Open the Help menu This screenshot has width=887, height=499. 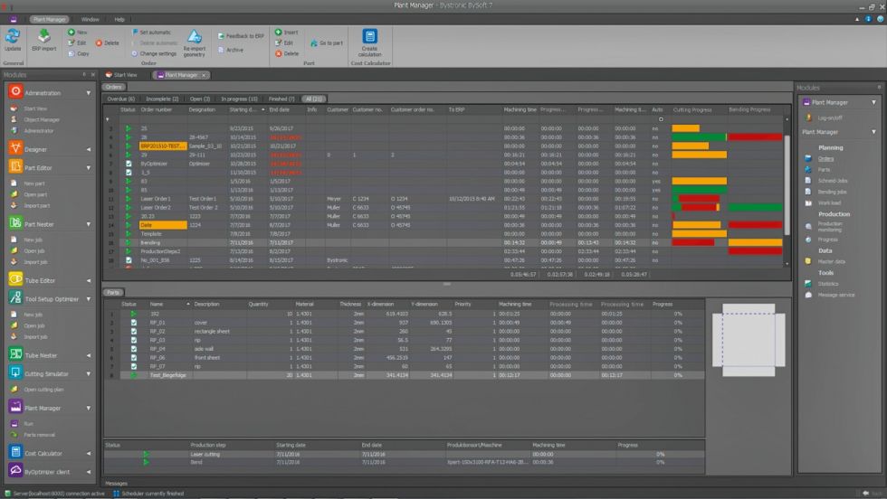click(x=119, y=19)
